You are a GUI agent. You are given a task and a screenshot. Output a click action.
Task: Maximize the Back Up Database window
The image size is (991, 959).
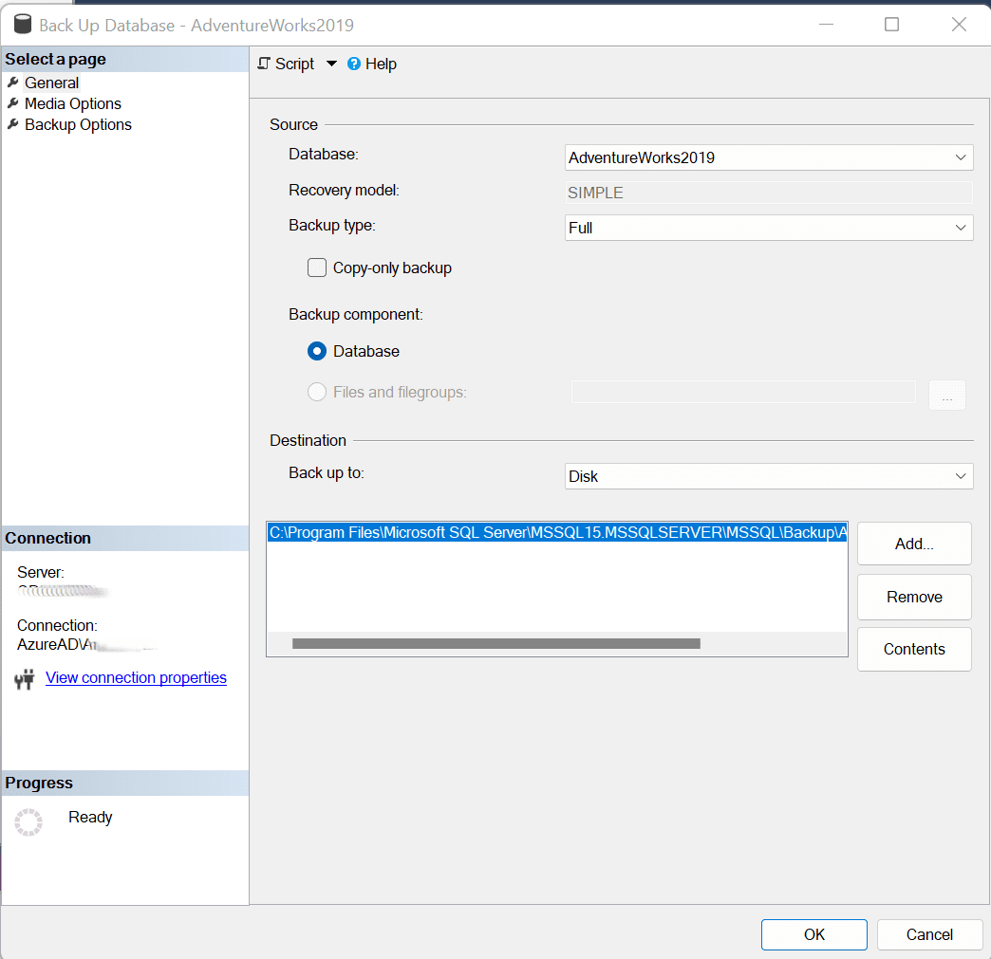[x=891, y=24]
